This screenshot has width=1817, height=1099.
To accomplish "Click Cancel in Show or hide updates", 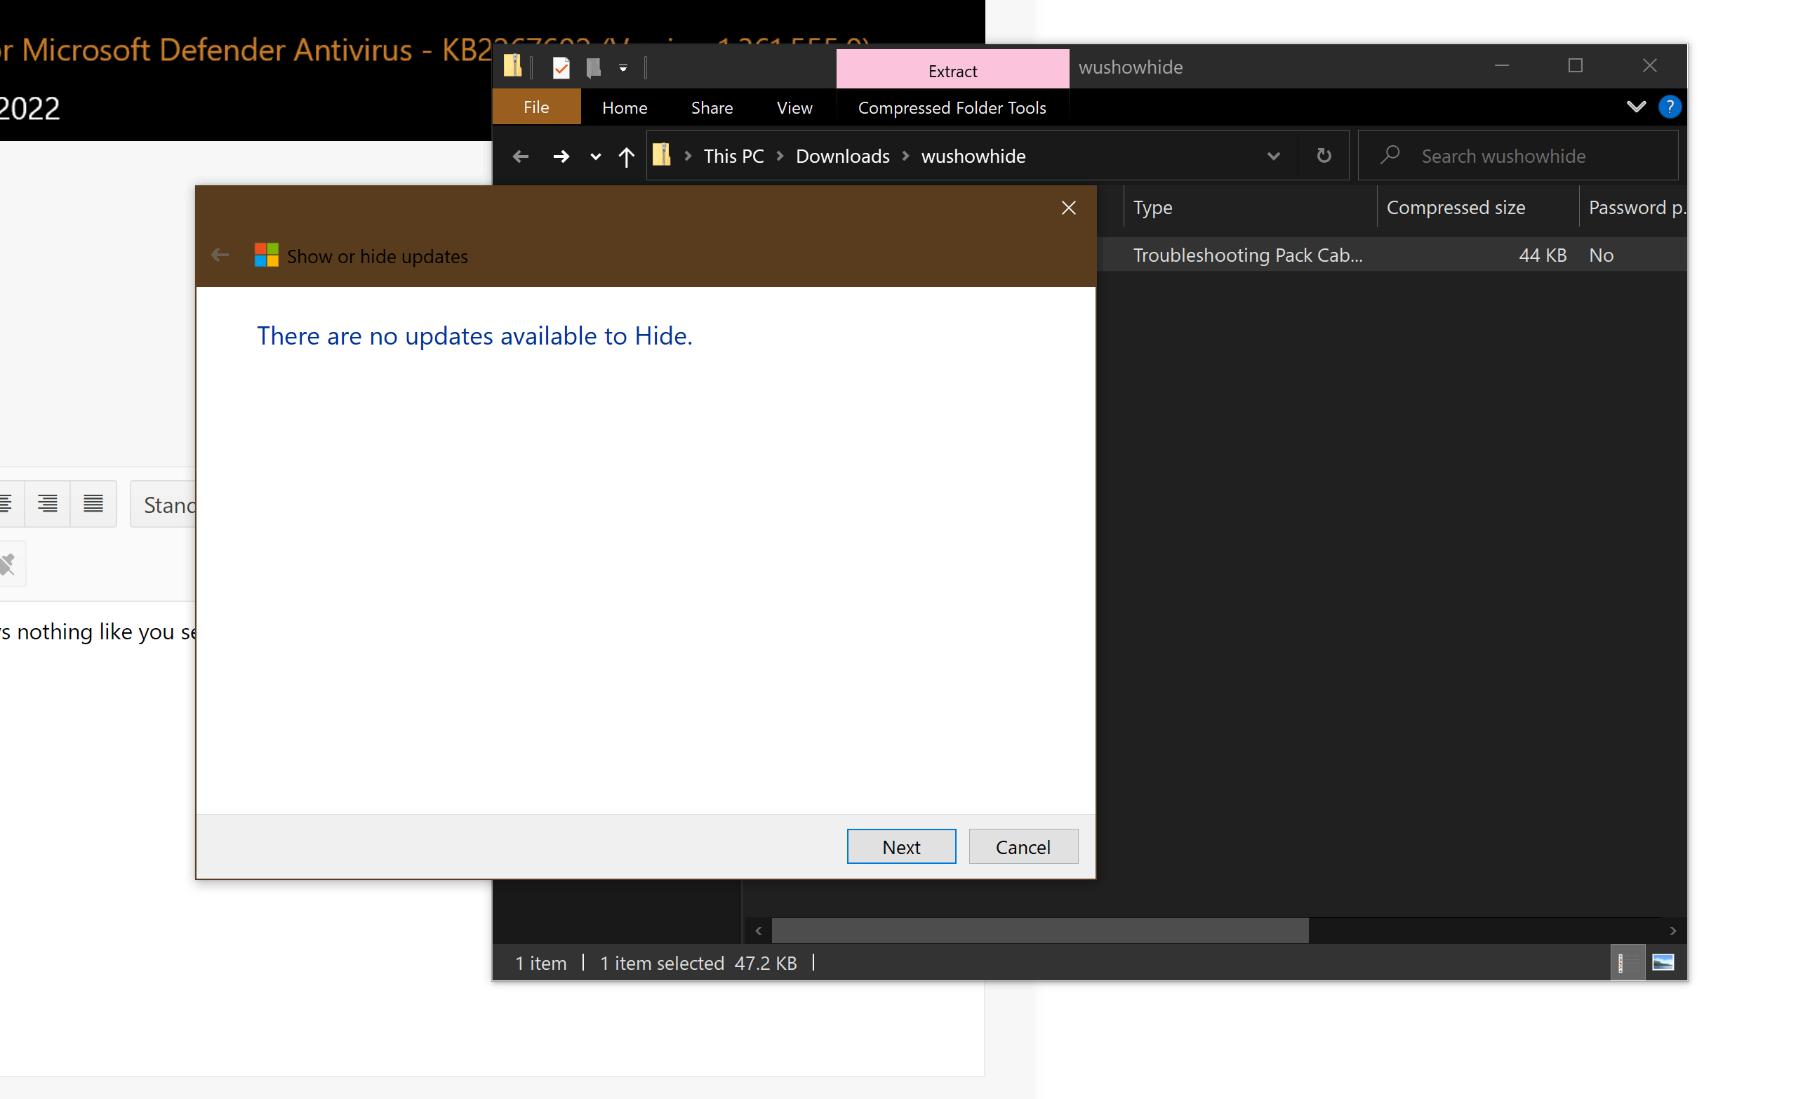I will tap(1023, 847).
